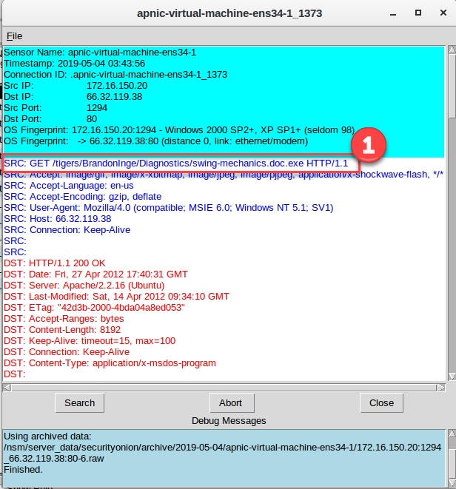This screenshot has height=489, width=456.
Task: Click the vertical scrollbar thumb of transcript
Action: click(452, 86)
